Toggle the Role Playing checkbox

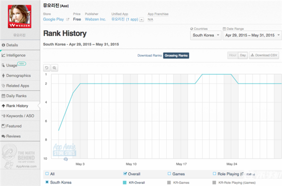214,174
